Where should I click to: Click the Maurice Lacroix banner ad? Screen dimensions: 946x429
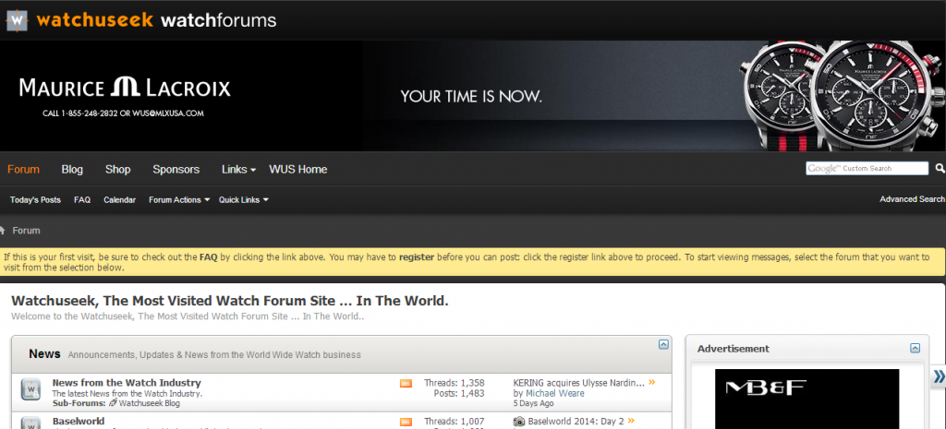tap(473, 96)
